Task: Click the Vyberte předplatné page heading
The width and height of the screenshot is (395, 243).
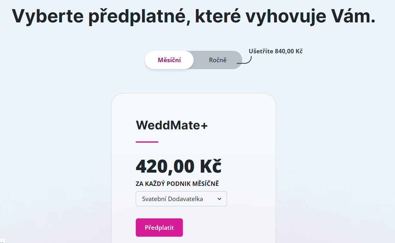Action: [x=194, y=16]
